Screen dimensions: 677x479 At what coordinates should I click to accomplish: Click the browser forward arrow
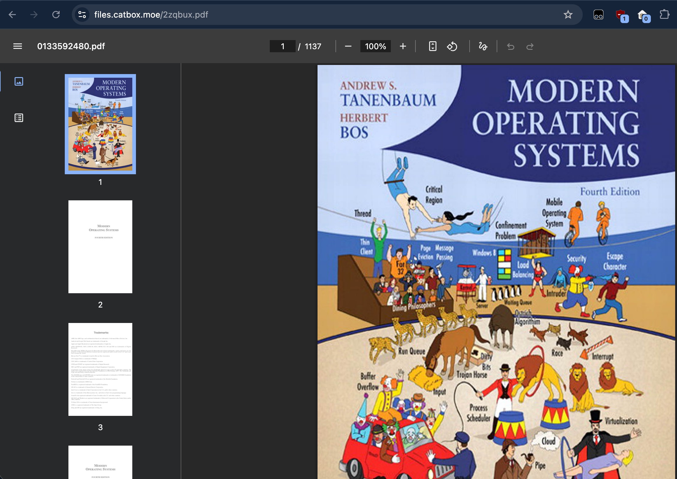click(x=34, y=15)
